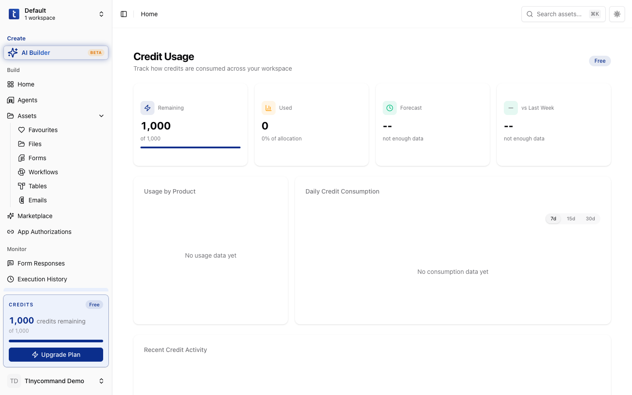Click the Marketplace sparkle icon
Image resolution: width=632 pixels, height=395 pixels.
11,216
